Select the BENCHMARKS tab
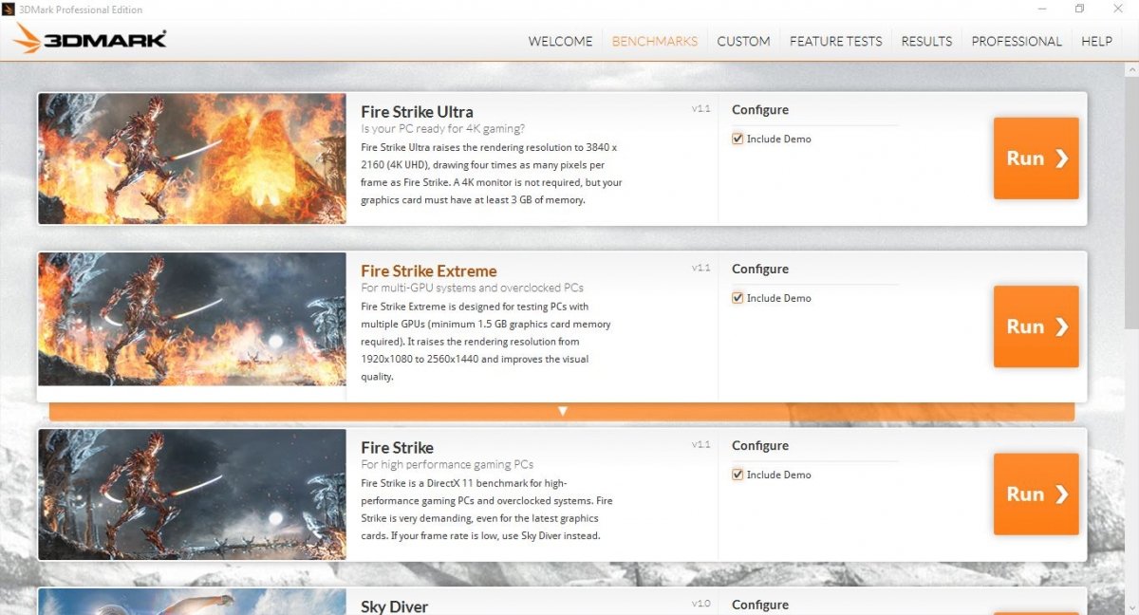This screenshot has height=615, width=1139. click(655, 41)
